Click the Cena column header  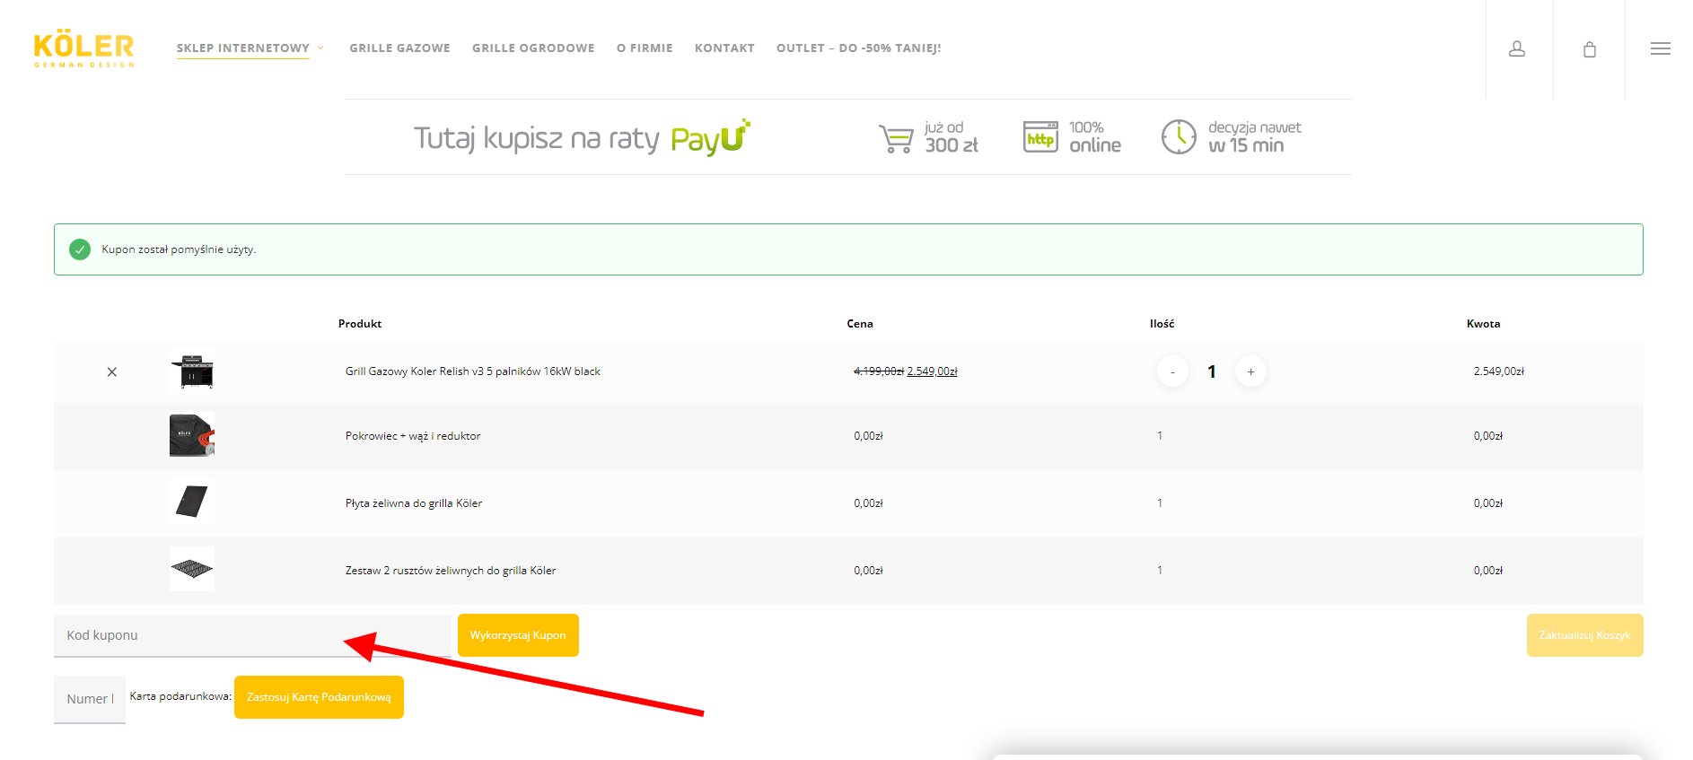pos(860,324)
